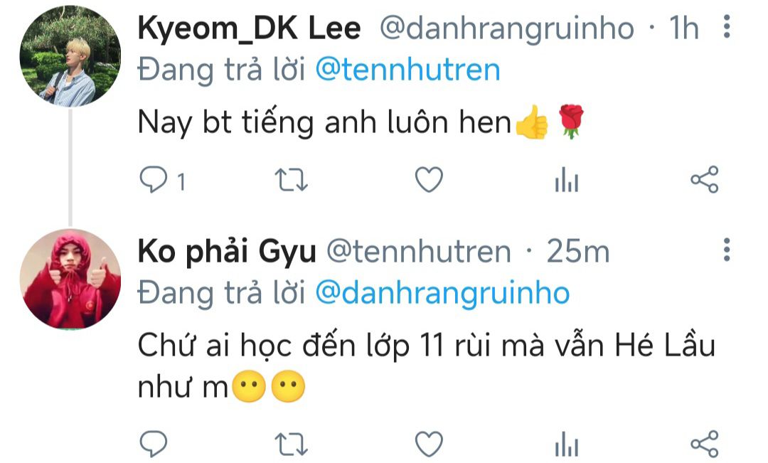Open the 25m timestamp of second tweet

point(578,252)
